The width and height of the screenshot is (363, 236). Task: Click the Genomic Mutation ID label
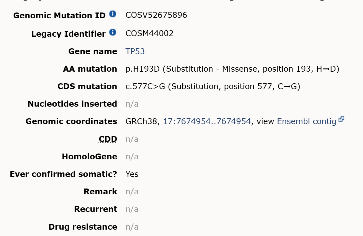59,16
